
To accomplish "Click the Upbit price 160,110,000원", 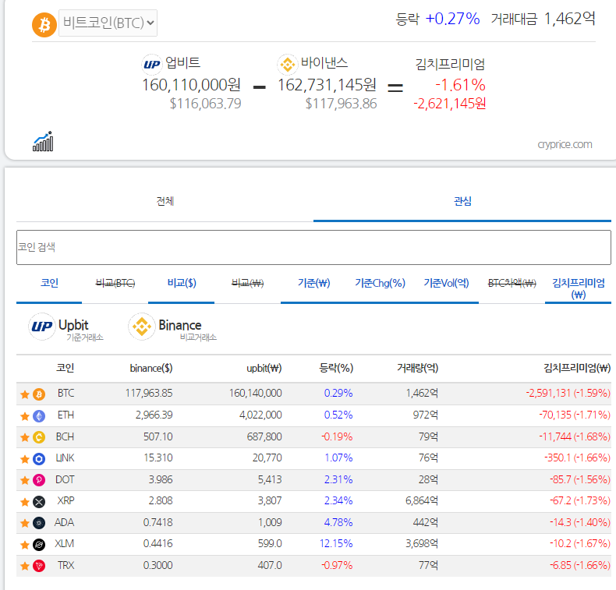I will (191, 85).
